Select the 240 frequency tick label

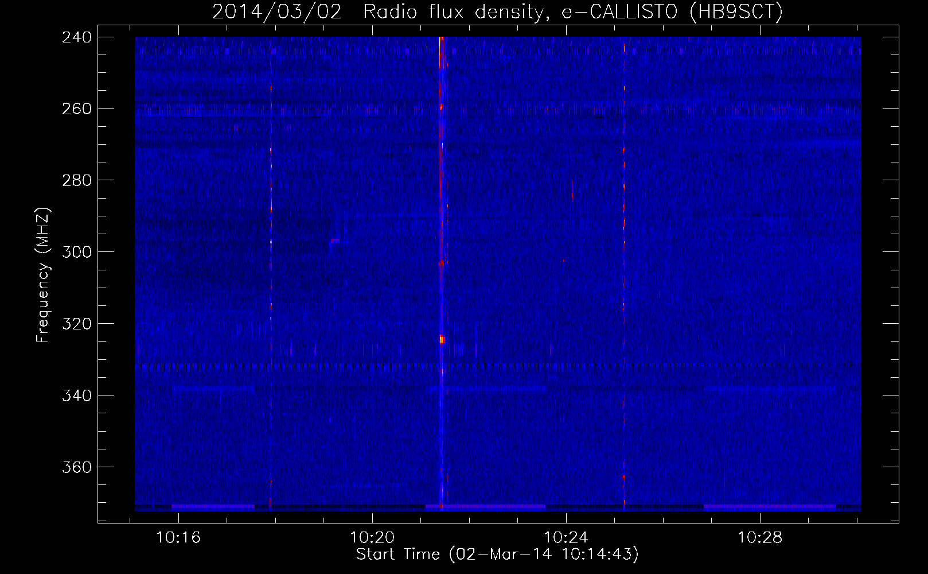pos(77,37)
